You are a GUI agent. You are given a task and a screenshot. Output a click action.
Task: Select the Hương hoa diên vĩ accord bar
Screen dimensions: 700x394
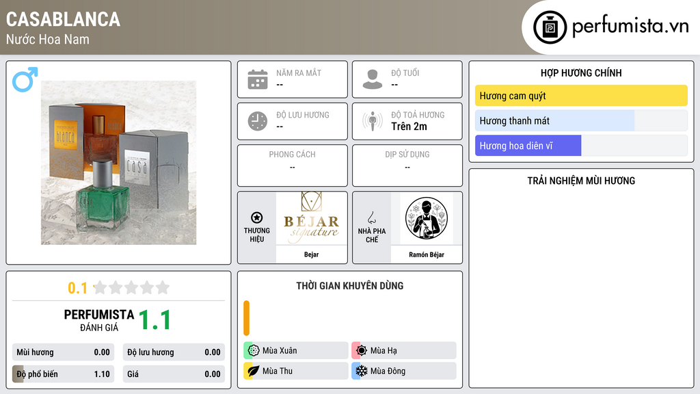click(x=581, y=146)
